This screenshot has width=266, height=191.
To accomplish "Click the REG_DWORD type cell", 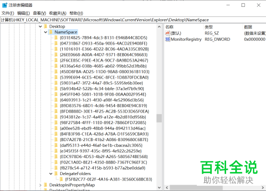I will click(x=218, y=39).
